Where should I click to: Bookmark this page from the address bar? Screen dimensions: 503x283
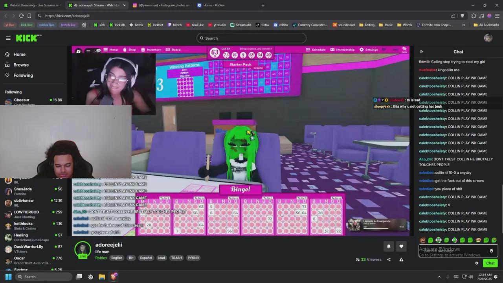pos(29,16)
